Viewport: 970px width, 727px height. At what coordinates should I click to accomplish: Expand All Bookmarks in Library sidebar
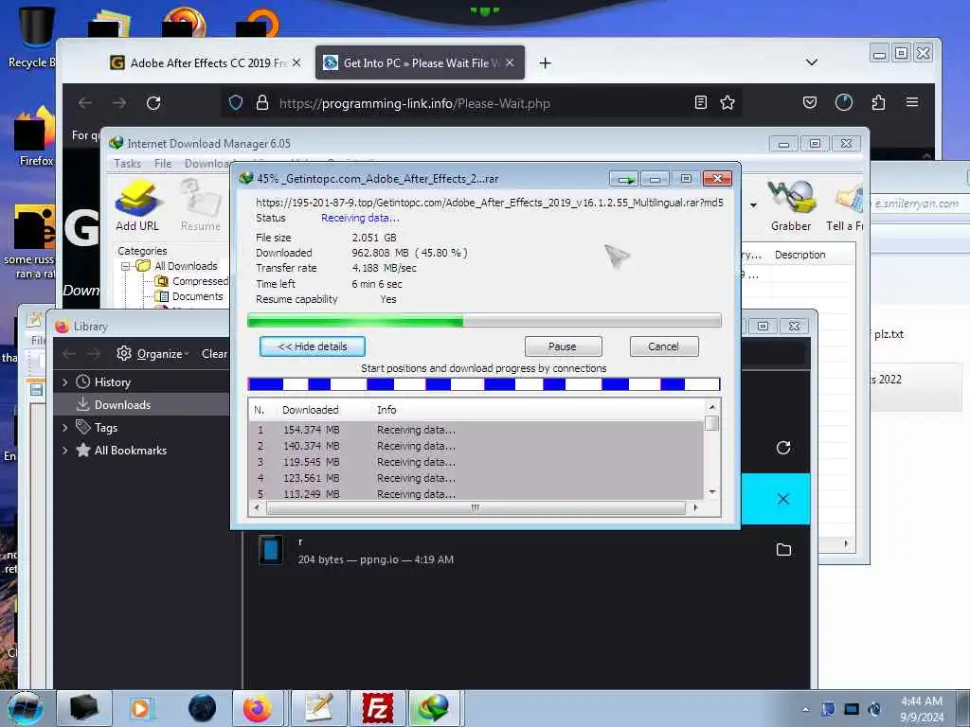tap(65, 450)
